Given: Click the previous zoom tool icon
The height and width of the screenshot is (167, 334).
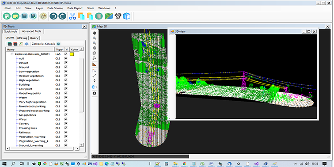Looking at the screenshot, I should (95, 53).
